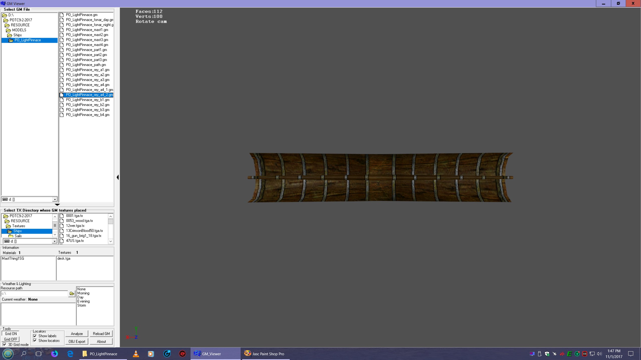Click the Firefox icon in the taskbar

55,354
